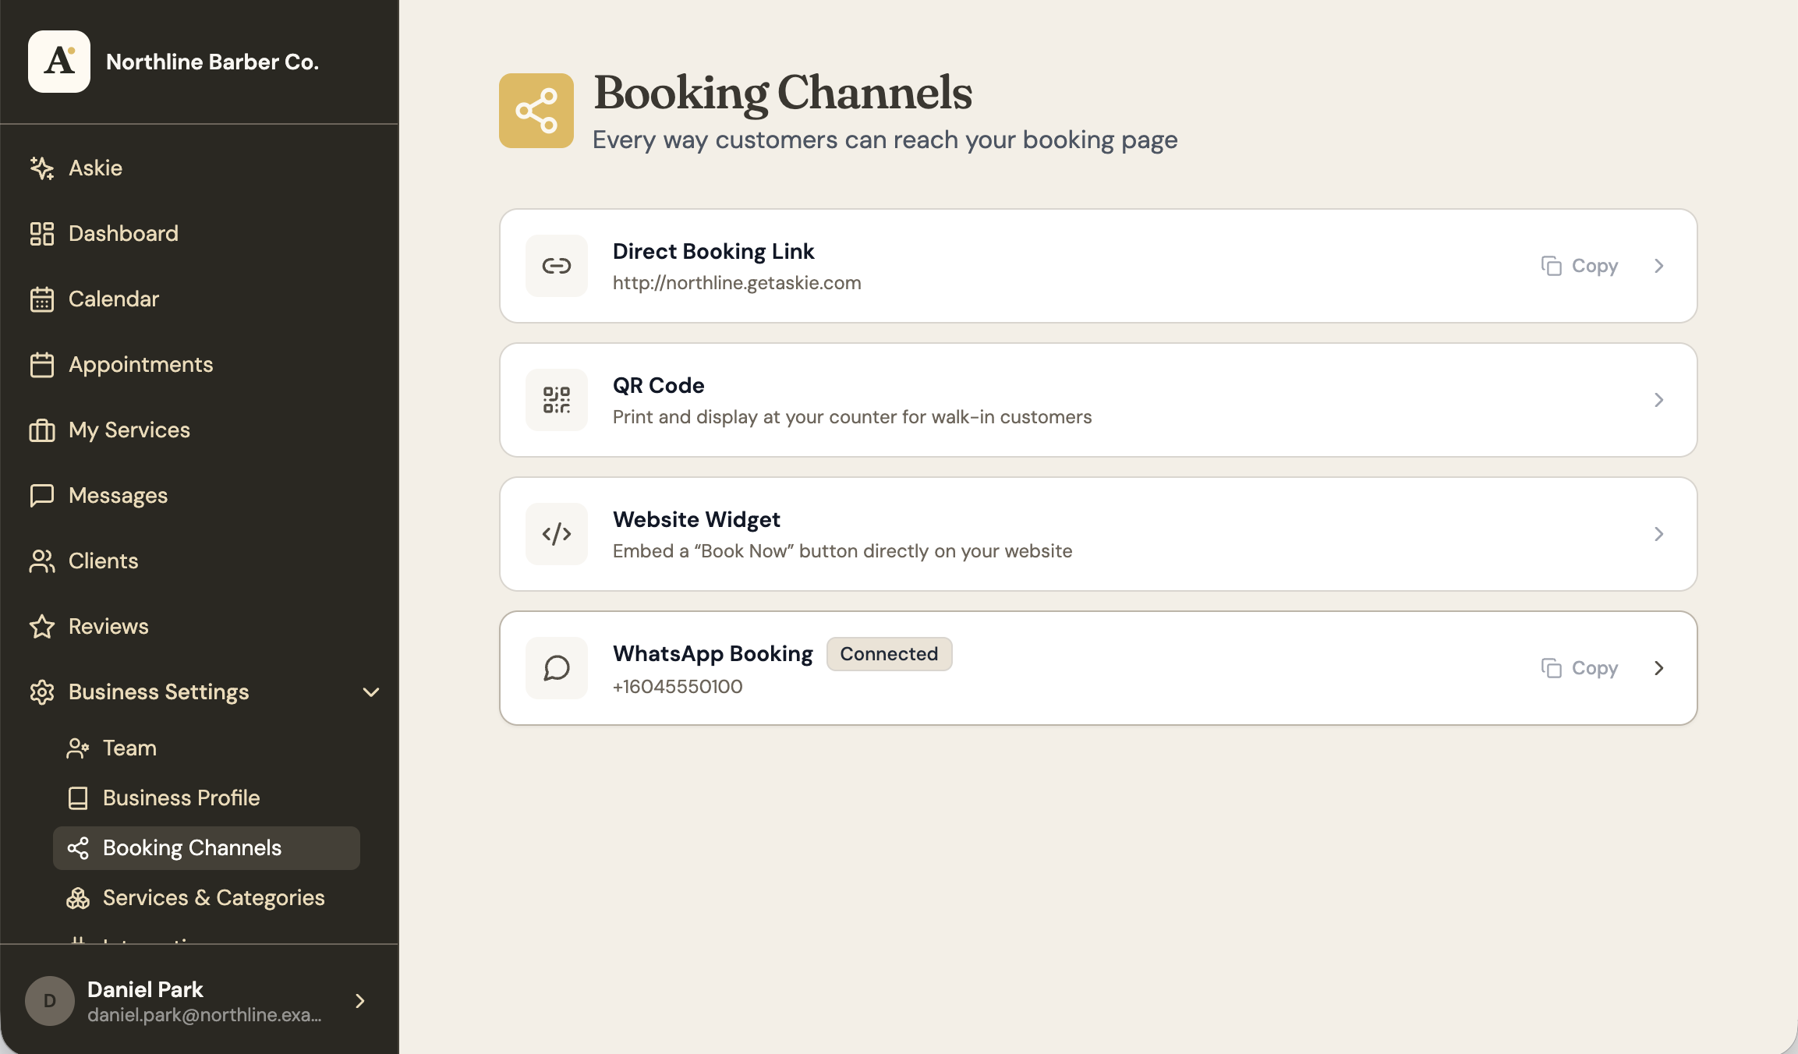Image resolution: width=1798 pixels, height=1054 pixels.
Task: Open Website Widget row chevron
Action: 1659,534
